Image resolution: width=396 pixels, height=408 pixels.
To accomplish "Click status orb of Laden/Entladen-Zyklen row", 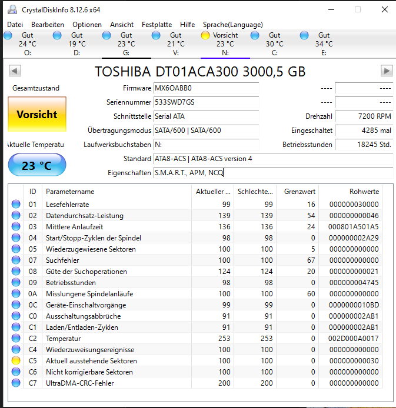I will [16, 327].
